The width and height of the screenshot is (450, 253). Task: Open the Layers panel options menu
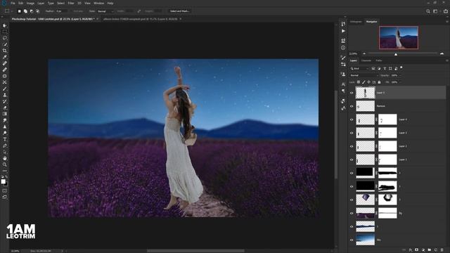click(x=447, y=60)
